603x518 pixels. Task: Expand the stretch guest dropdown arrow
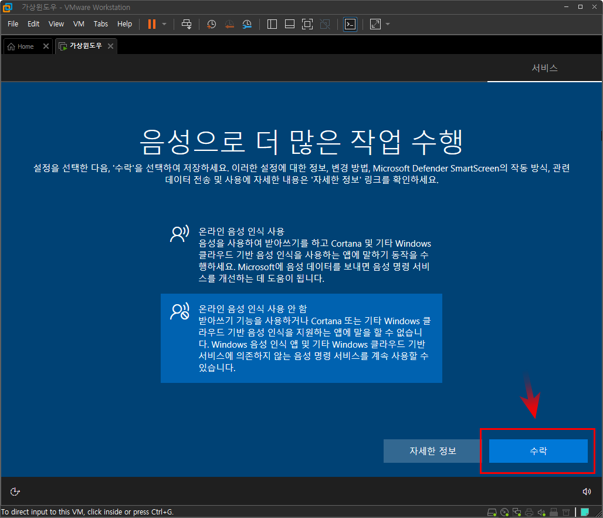click(x=388, y=24)
